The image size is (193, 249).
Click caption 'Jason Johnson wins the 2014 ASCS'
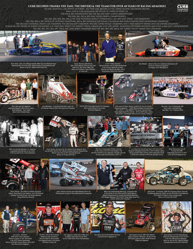[x=73, y=193]
